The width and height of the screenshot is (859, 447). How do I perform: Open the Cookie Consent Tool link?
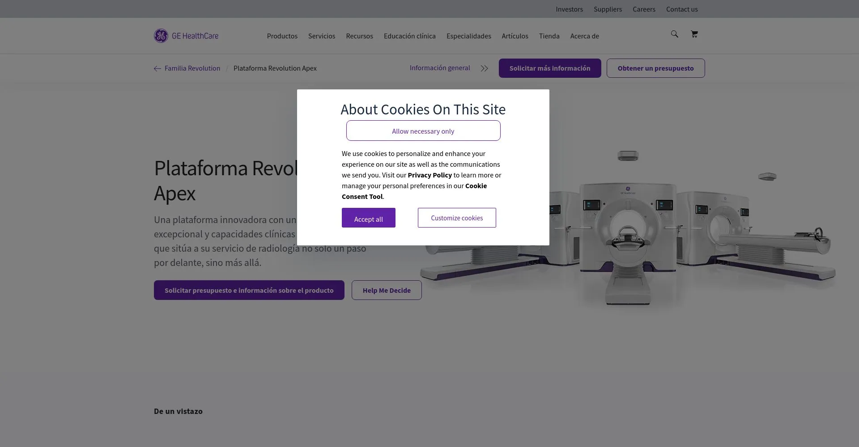click(414, 191)
